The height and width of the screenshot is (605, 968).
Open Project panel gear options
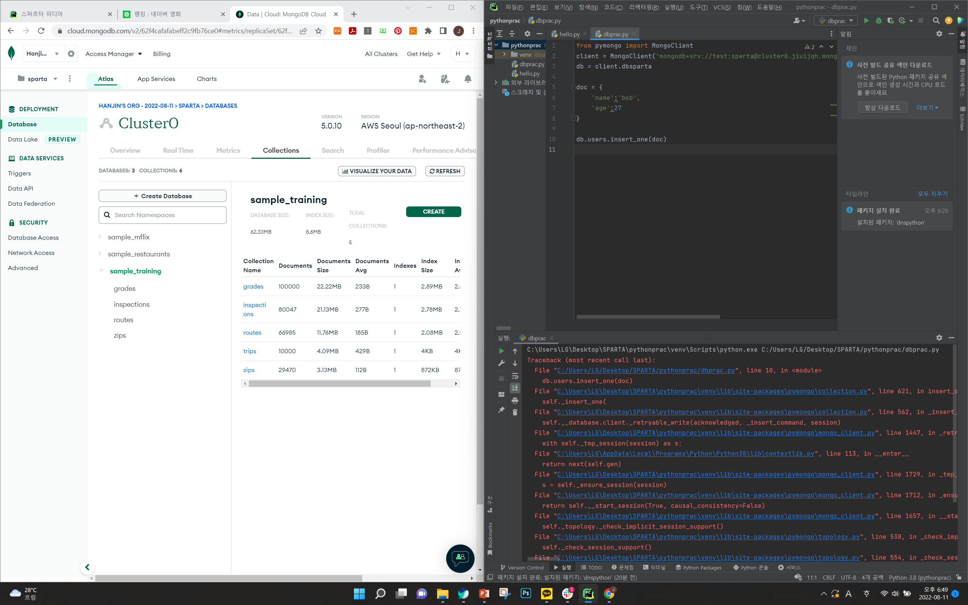527,34
